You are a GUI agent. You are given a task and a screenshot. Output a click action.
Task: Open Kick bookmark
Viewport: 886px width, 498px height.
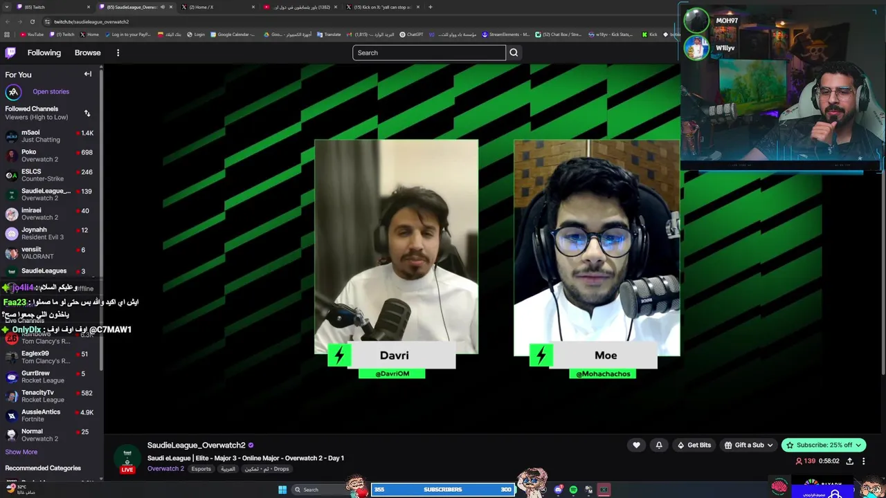pyautogui.click(x=649, y=34)
